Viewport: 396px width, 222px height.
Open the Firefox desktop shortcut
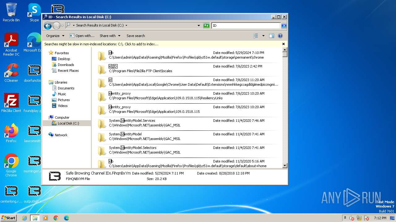coord(11,133)
